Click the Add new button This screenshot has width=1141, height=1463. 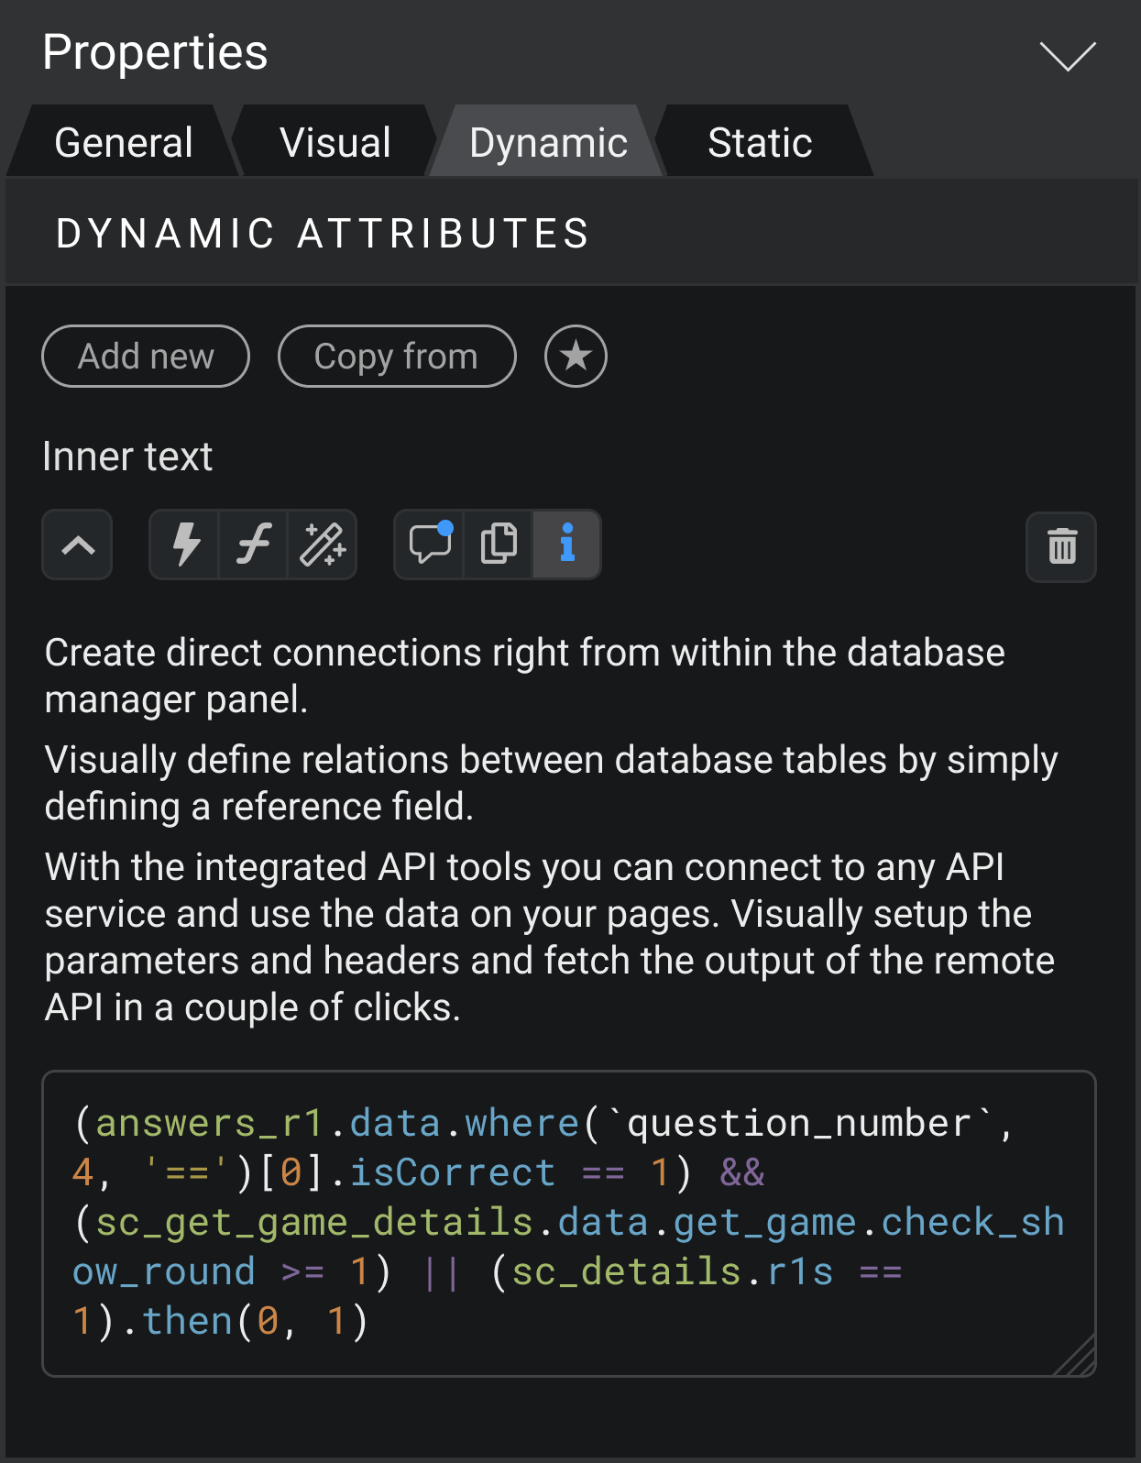click(146, 357)
